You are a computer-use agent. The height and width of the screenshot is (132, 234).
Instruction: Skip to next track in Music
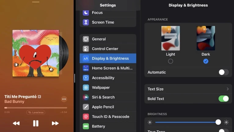(55, 123)
